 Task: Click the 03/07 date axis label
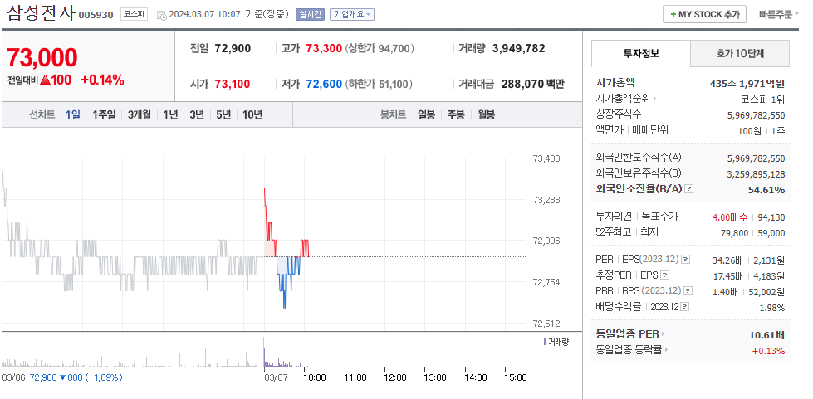point(275,377)
